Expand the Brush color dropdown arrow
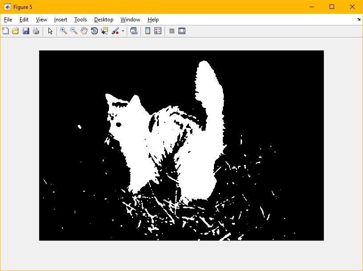 (123, 31)
